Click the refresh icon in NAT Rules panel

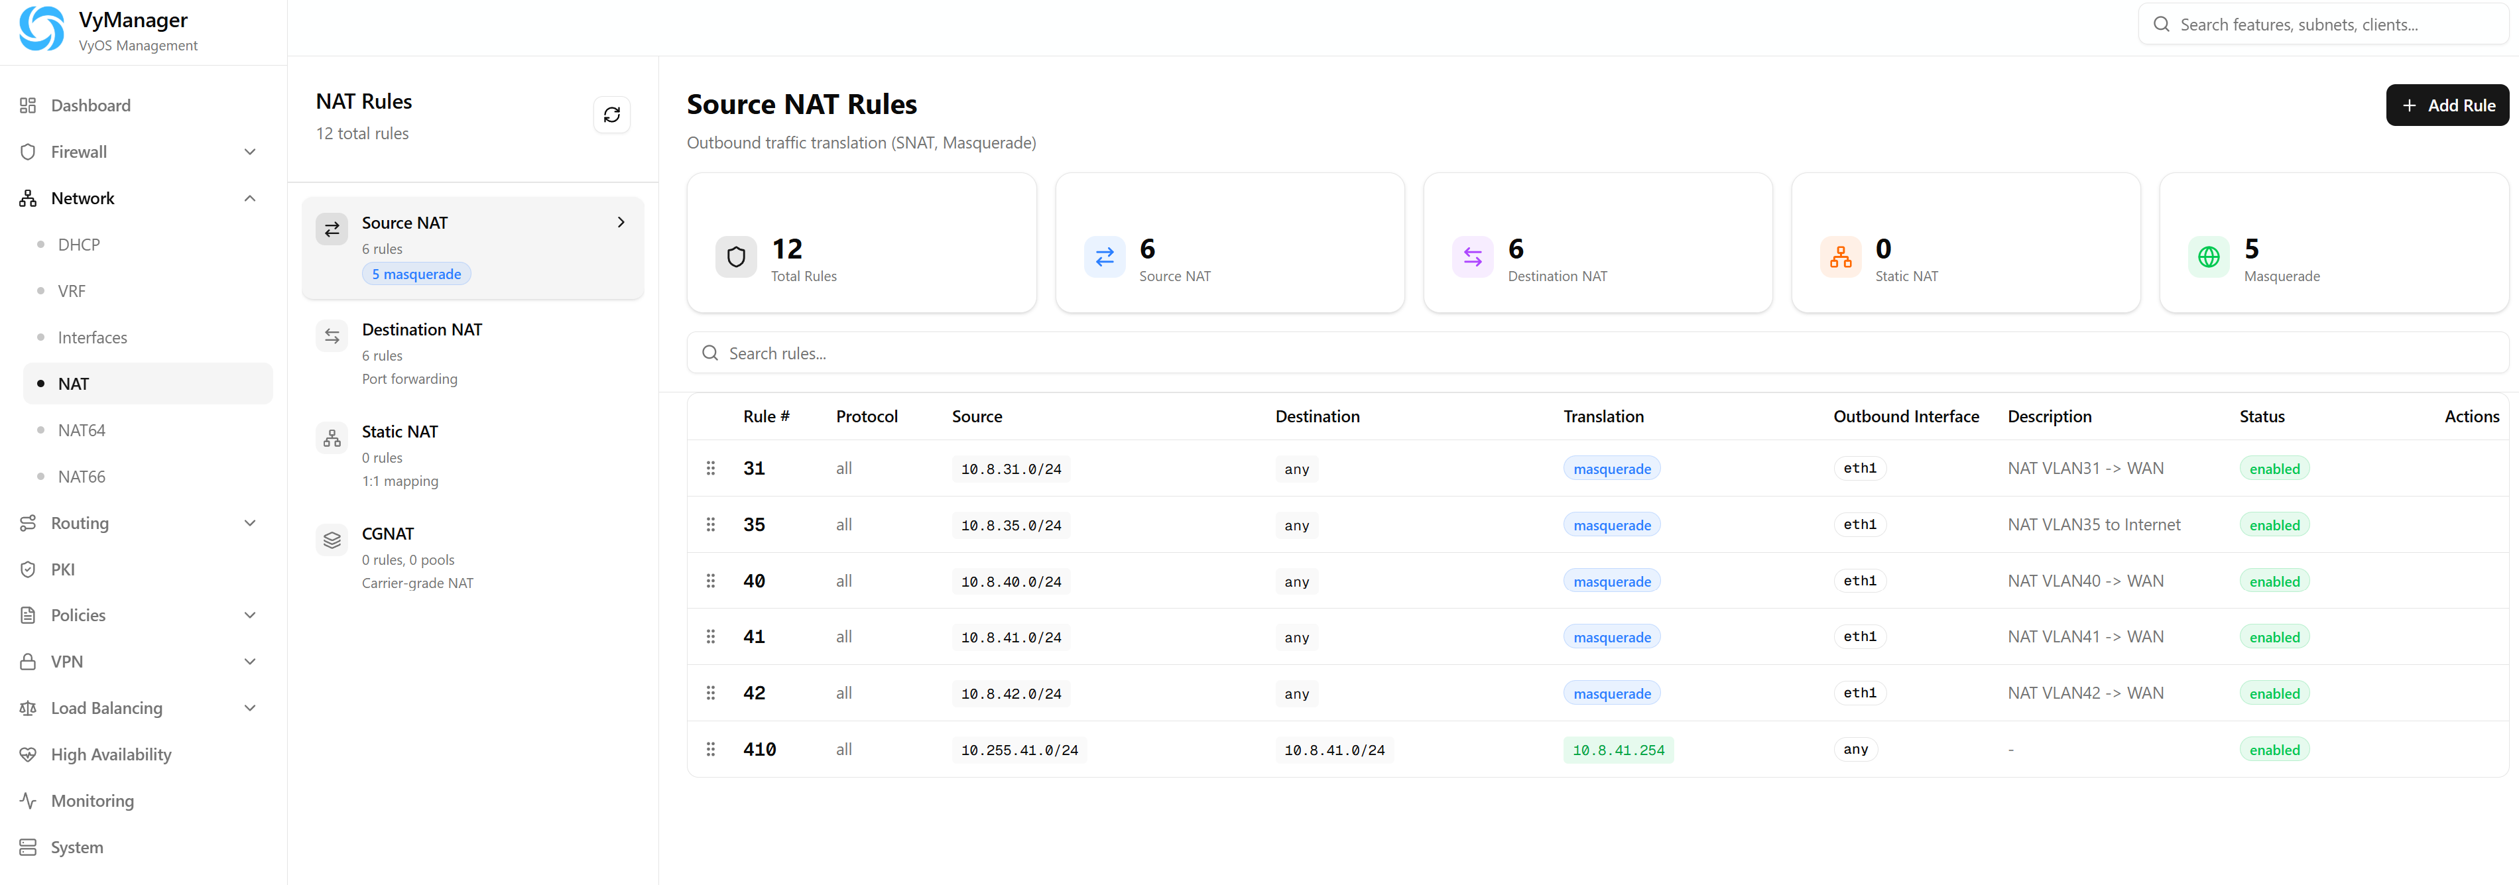point(612,115)
